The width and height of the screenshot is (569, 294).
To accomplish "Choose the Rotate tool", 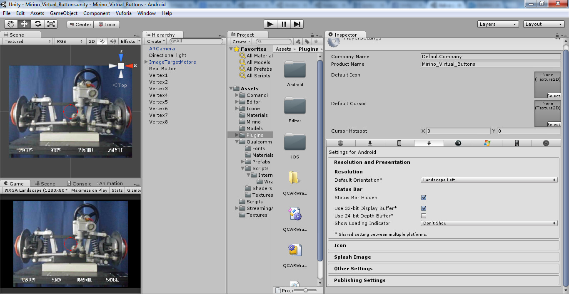I will pos(37,24).
